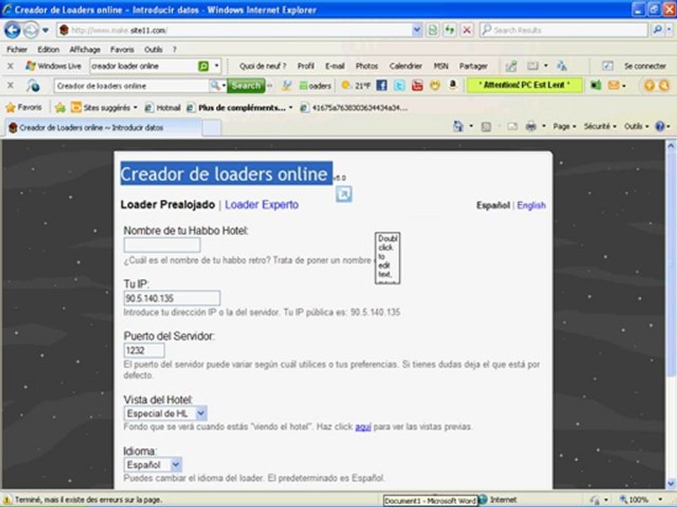Viewport: 677px width, 507px height.
Task: Click the Tu IP input field
Action: 172,298
